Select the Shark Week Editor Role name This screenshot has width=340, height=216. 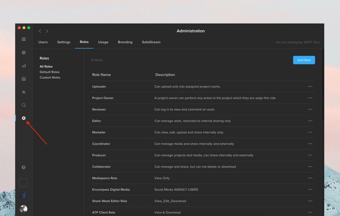pyautogui.click(x=110, y=201)
